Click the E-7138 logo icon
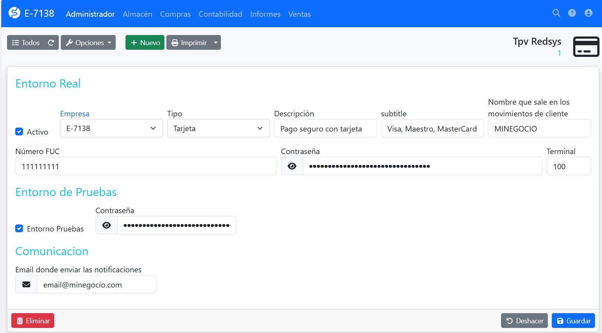Image resolution: width=602 pixels, height=333 pixels. coord(14,13)
